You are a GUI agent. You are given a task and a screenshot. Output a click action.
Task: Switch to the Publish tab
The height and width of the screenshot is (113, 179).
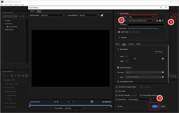point(139,44)
